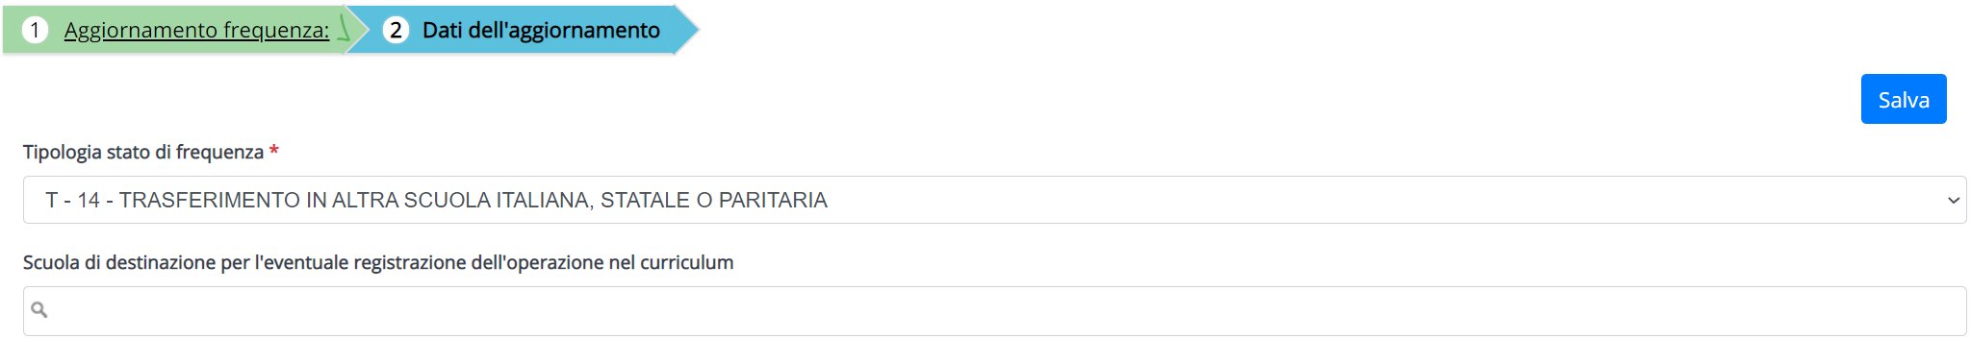Click the magnifier icon in school search
This screenshot has height=363, width=1970.
(x=39, y=309)
